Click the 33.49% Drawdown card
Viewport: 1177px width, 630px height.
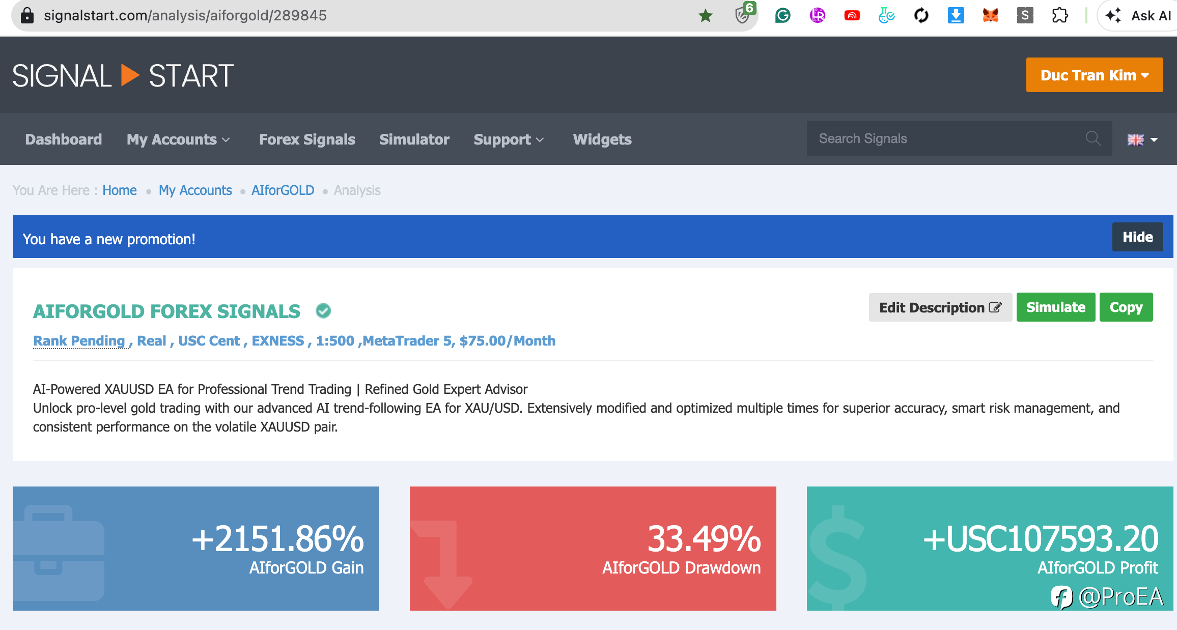pos(593,549)
